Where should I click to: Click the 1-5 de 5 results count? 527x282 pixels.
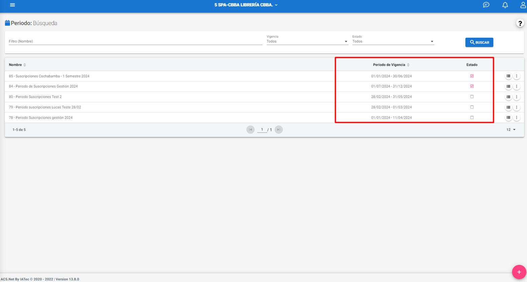[x=19, y=130]
